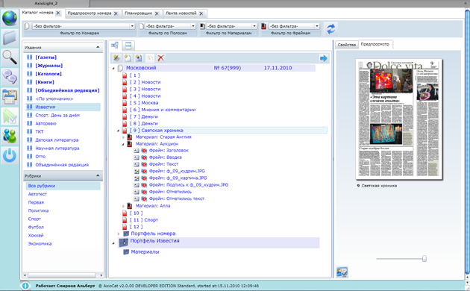Click the third document icon in the tree toolbar
This screenshot has width=470, height=291.
(139, 58)
